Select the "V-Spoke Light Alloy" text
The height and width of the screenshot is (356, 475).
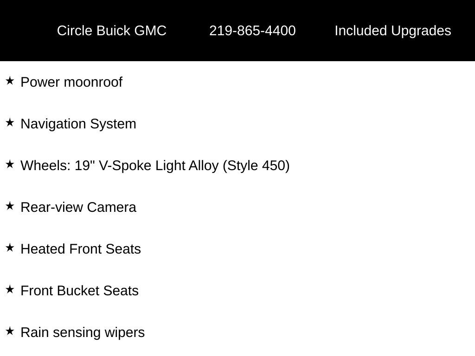(x=159, y=165)
